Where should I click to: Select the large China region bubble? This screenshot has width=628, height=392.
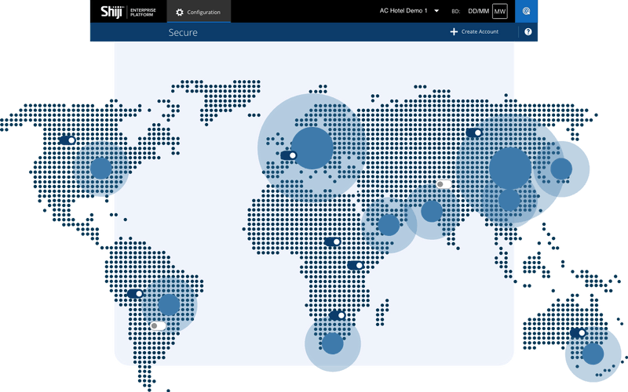[510, 169]
